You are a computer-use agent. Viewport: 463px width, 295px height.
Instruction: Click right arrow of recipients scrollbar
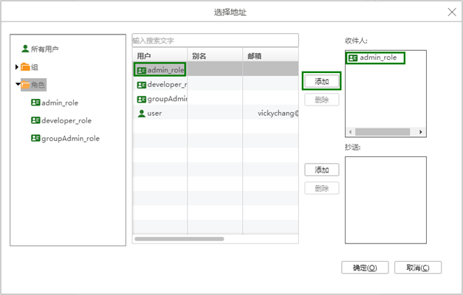pos(421,132)
